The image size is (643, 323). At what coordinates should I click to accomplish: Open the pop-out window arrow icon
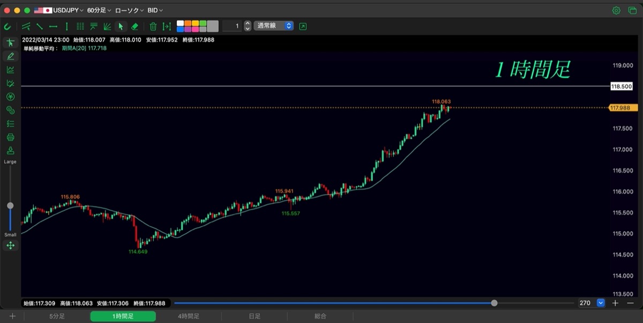303,26
